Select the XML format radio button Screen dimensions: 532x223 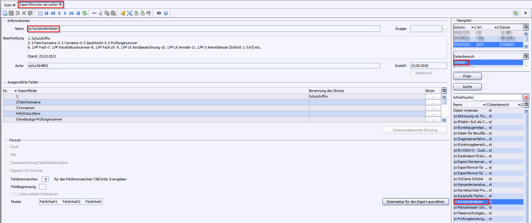(7, 155)
